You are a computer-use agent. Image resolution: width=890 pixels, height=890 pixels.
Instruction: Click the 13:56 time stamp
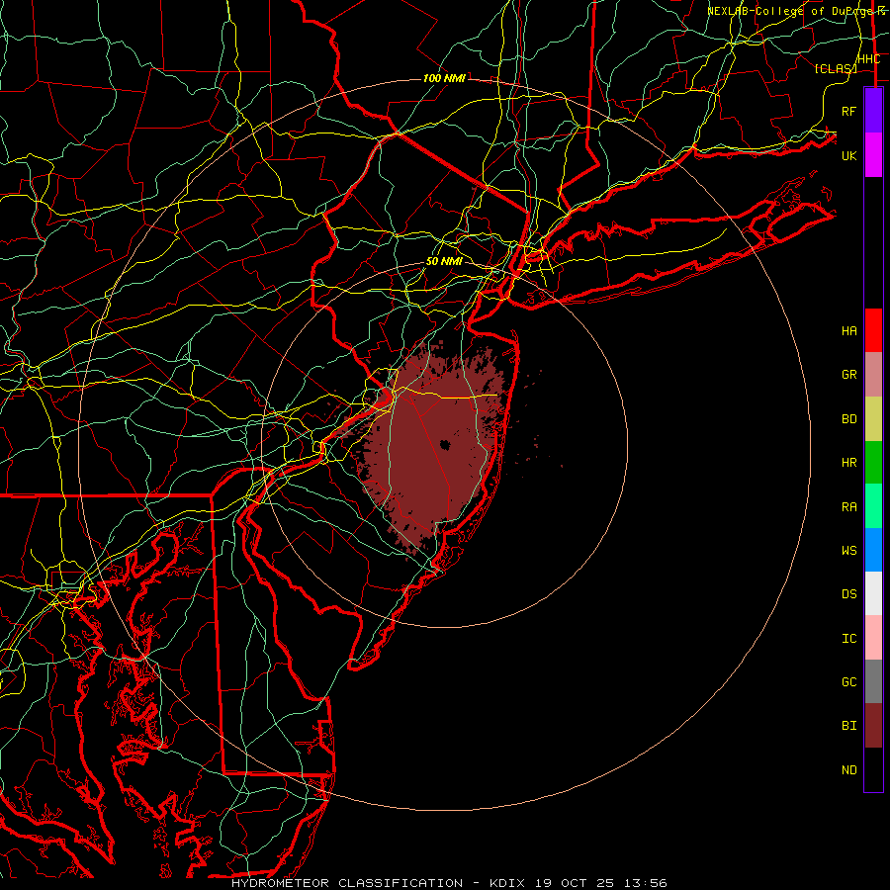coord(646,883)
